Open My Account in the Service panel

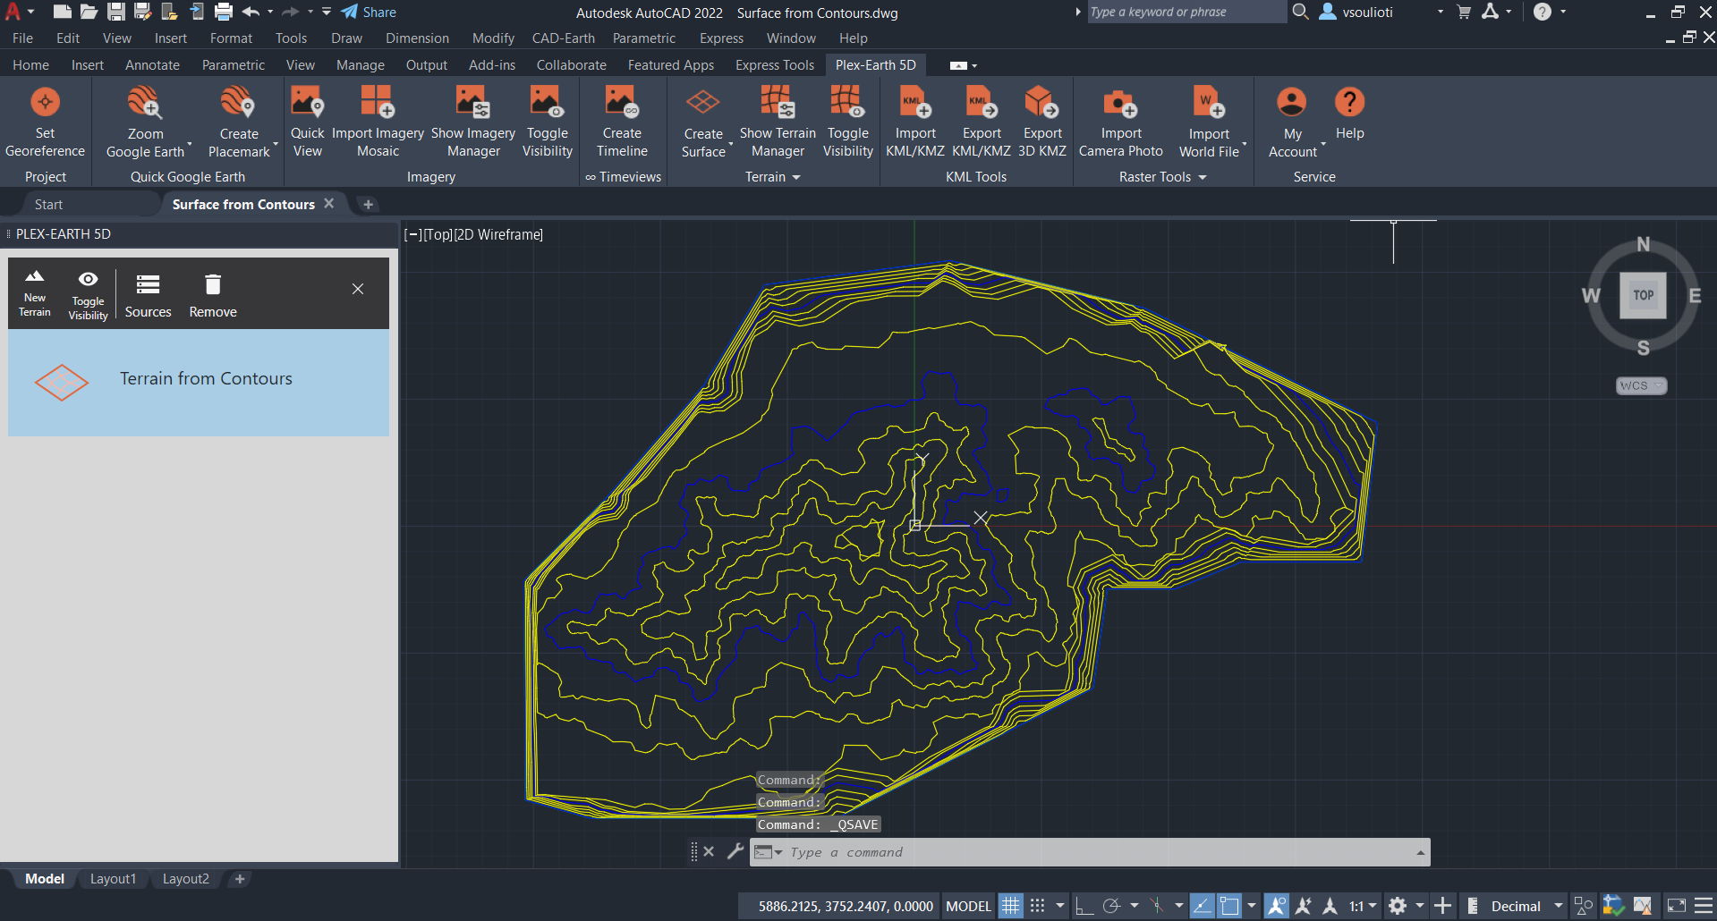point(1291,120)
